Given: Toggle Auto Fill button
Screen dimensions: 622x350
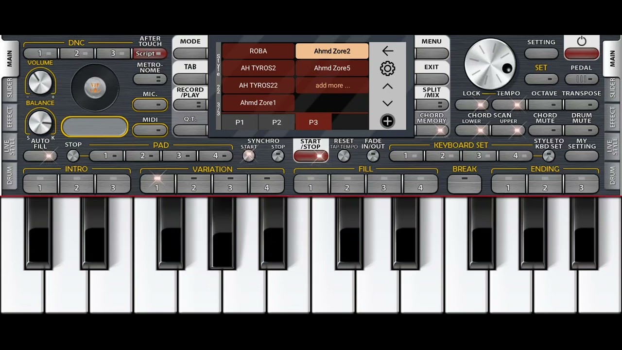Looking at the screenshot, I should pyautogui.click(x=40, y=156).
